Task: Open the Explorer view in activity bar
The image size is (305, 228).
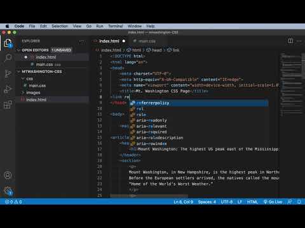Action: pyautogui.click(x=8, y=43)
